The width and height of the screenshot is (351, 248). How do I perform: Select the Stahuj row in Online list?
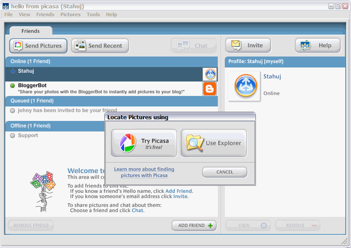coord(111,74)
